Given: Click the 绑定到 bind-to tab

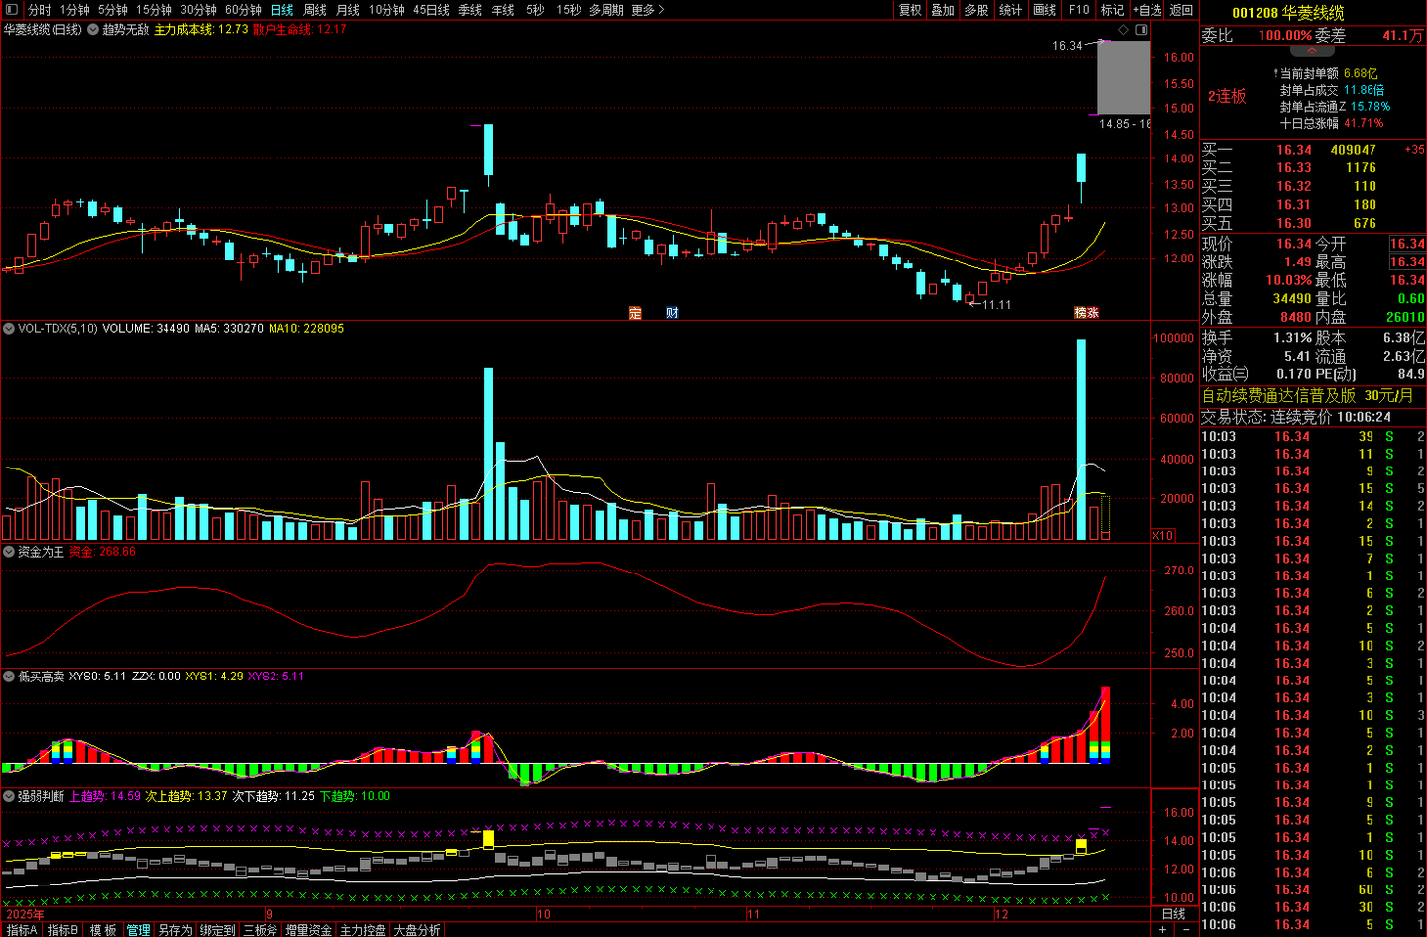Looking at the screenshot, I should (218, 930).
